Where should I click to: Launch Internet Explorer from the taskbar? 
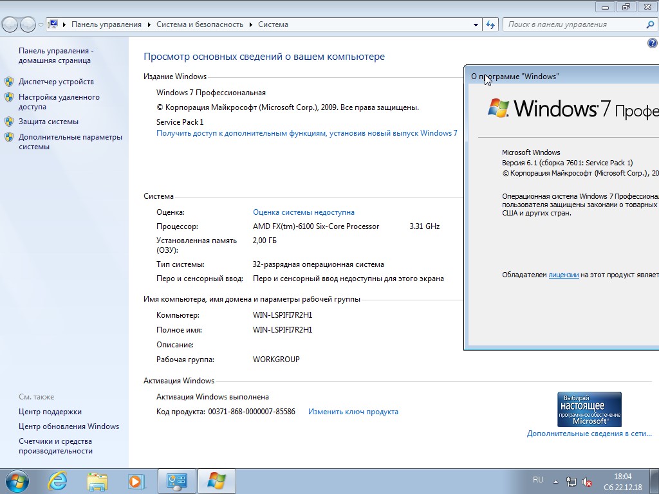58,481
